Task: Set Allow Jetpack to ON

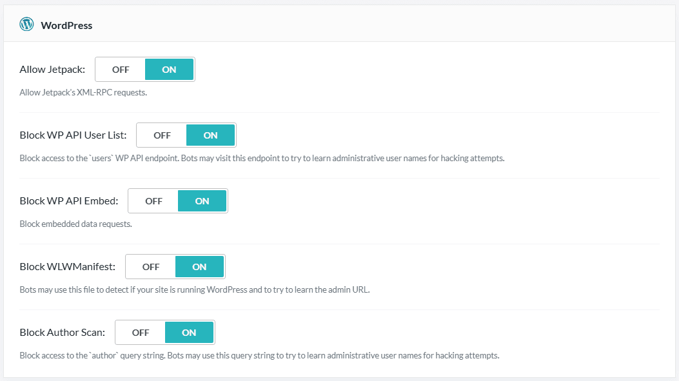Action: coord(169,69)
